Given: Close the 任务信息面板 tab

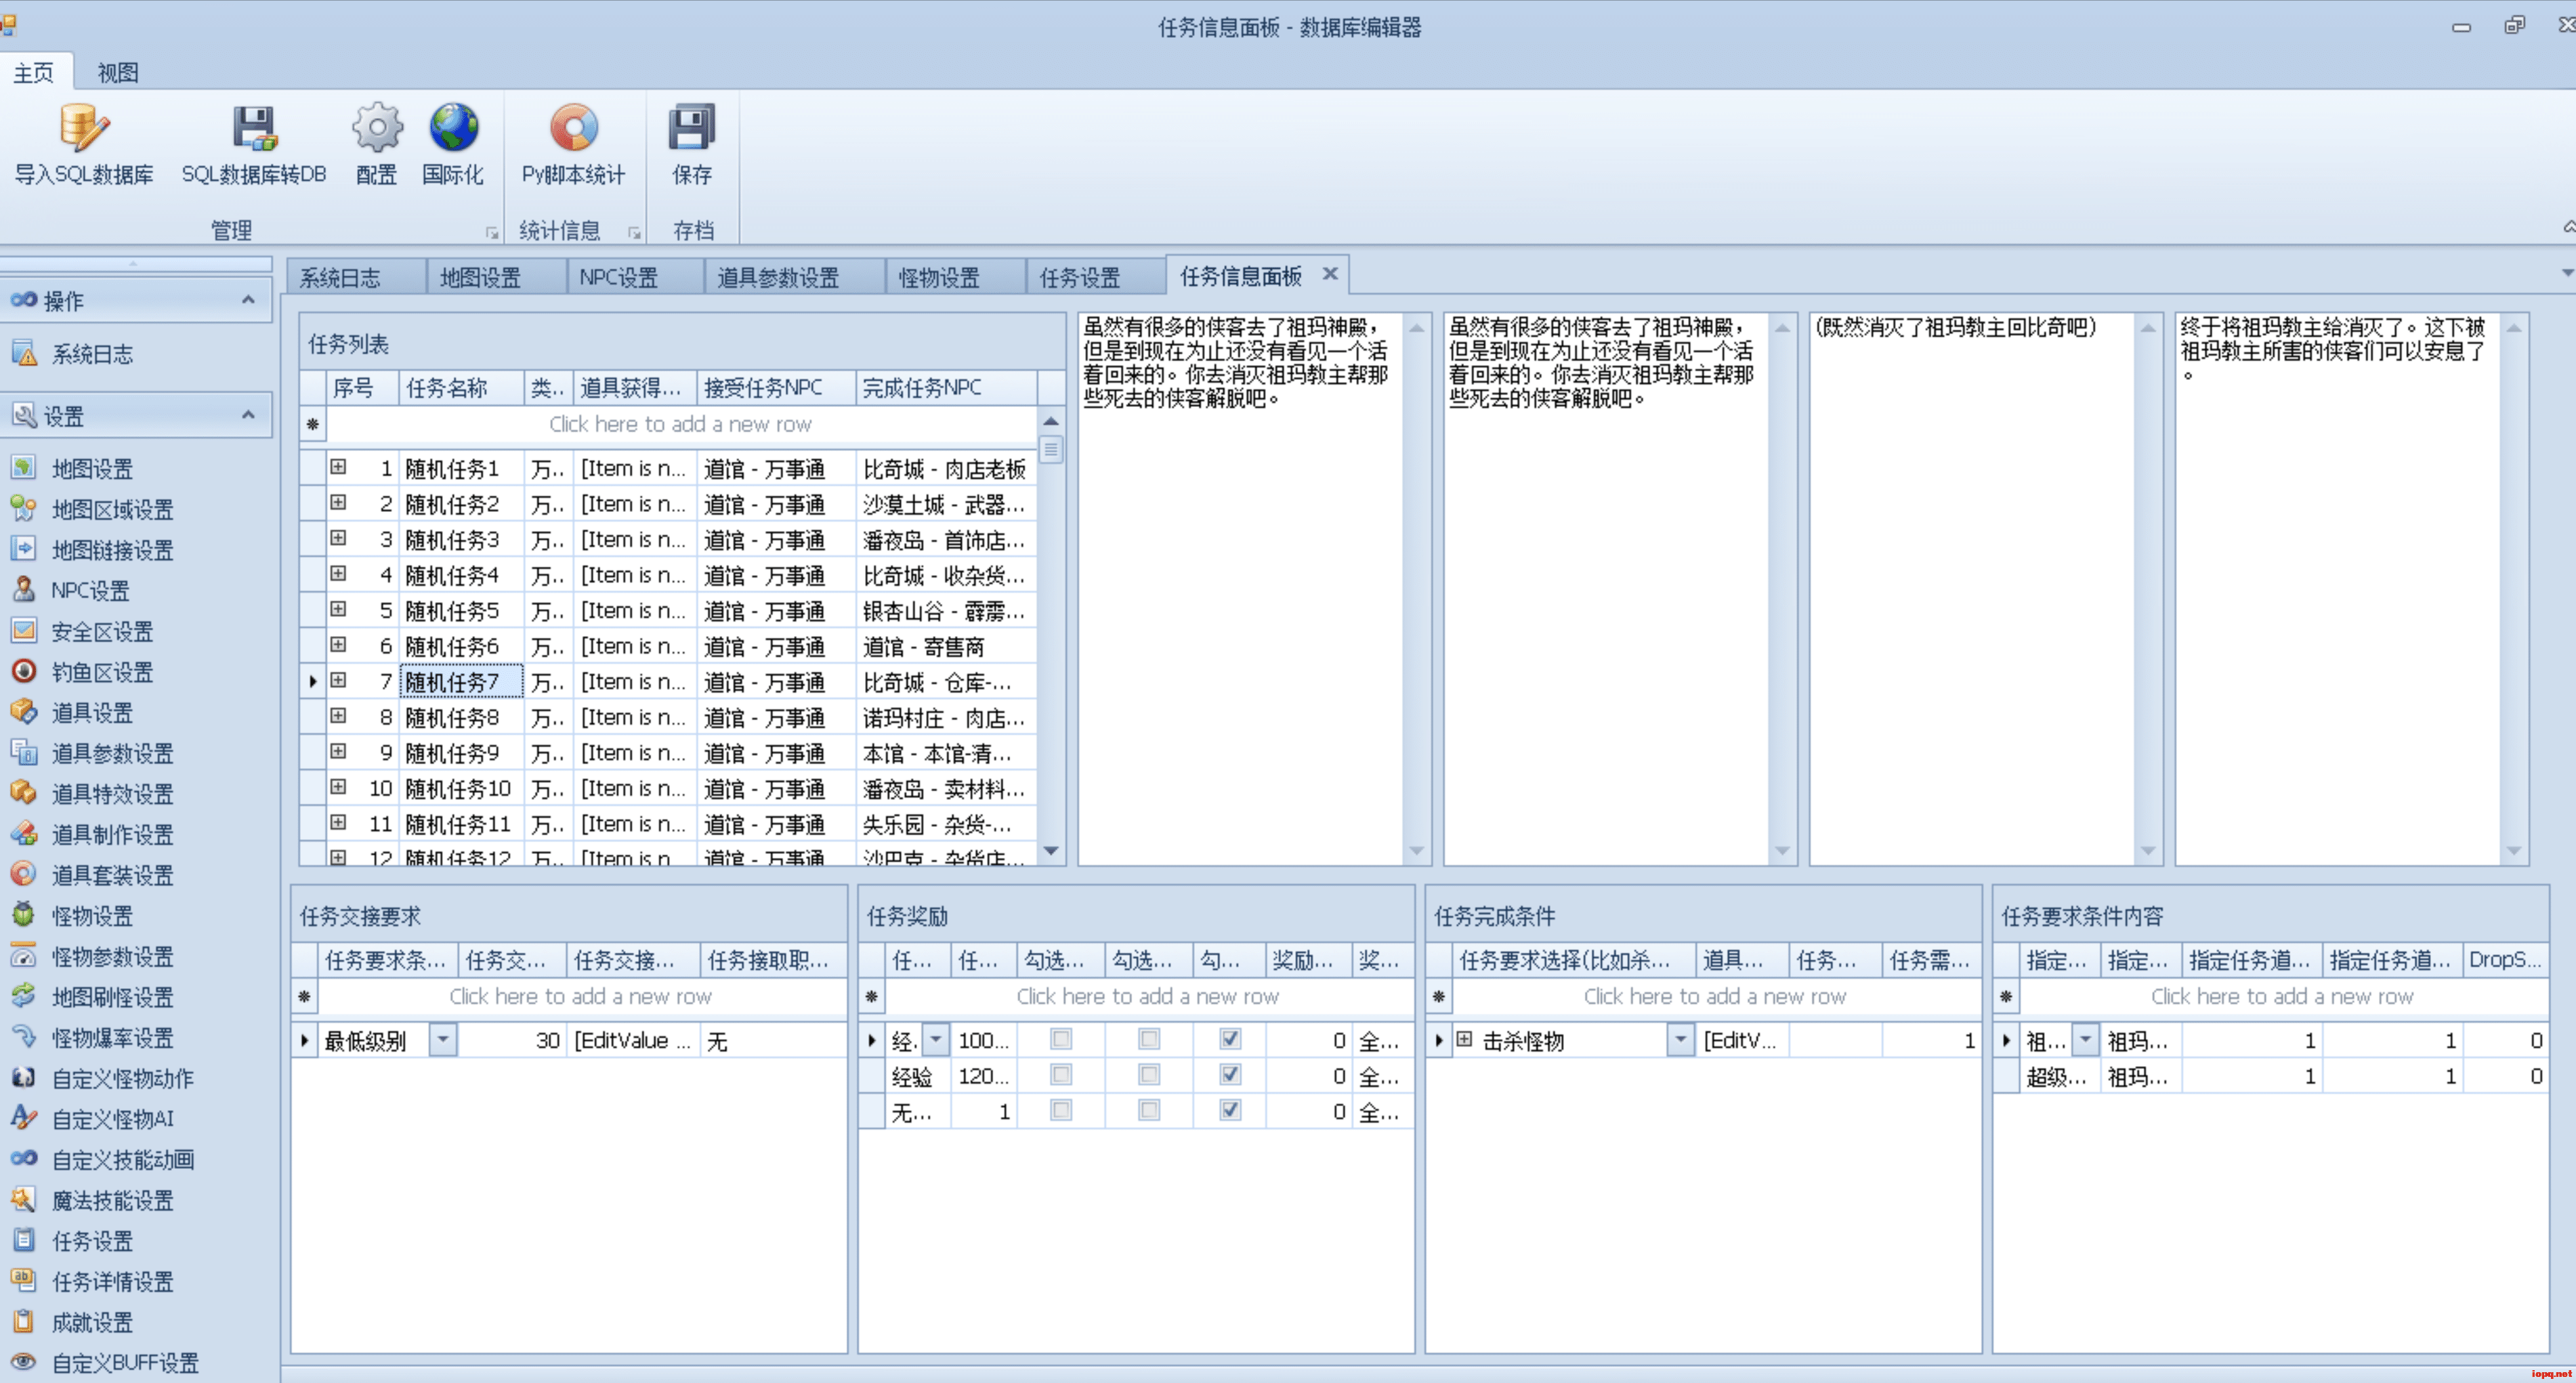Looking at the screenshot, I should pyautogui.click(x=1329, y=274).
